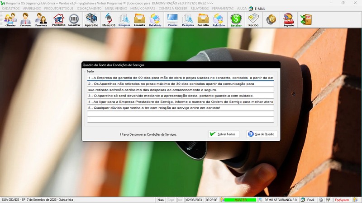362x203 pixels.
Task: Click the Caps indicator in status bar
Action: [x=171, y=200]
